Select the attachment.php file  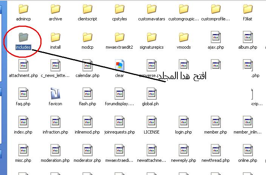(x=23, y=65)
